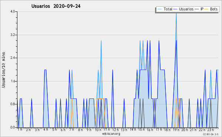Select the dark blue Usuarios legend line swatch
The image size is (222, 137).
pos(175,9)
